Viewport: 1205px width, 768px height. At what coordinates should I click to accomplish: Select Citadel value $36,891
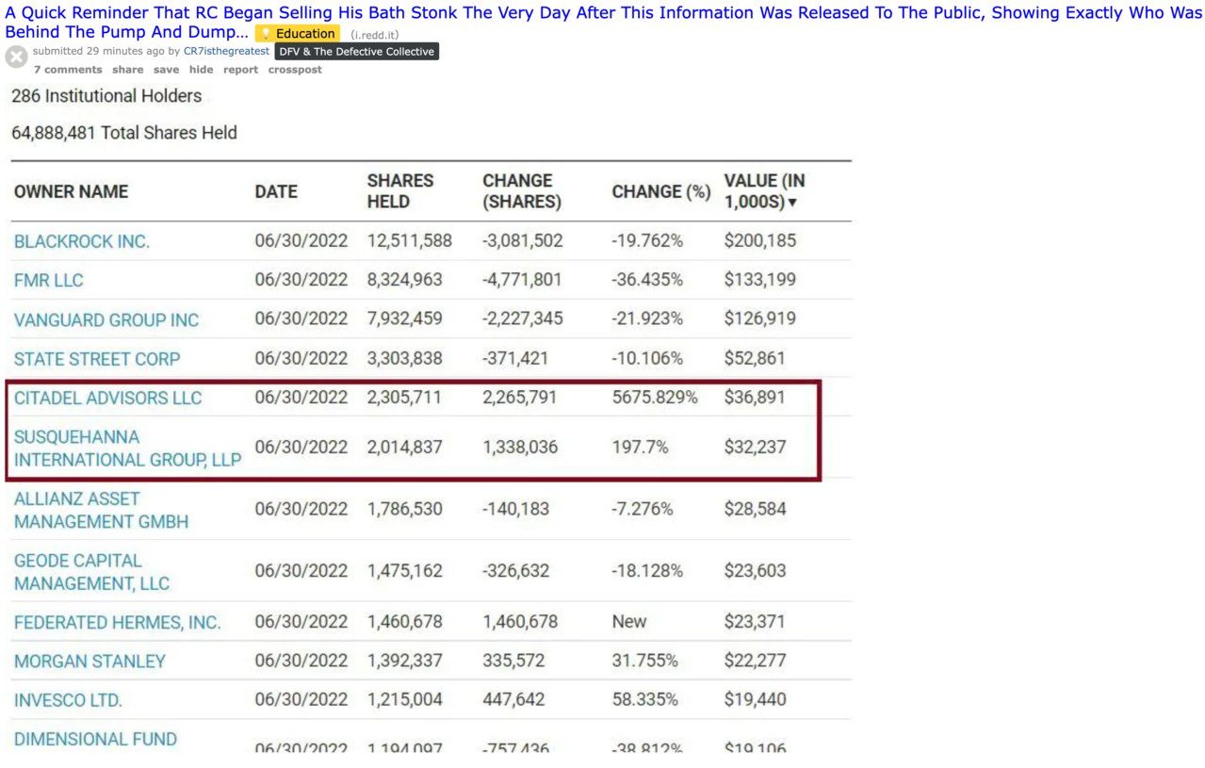pos(755,398)
